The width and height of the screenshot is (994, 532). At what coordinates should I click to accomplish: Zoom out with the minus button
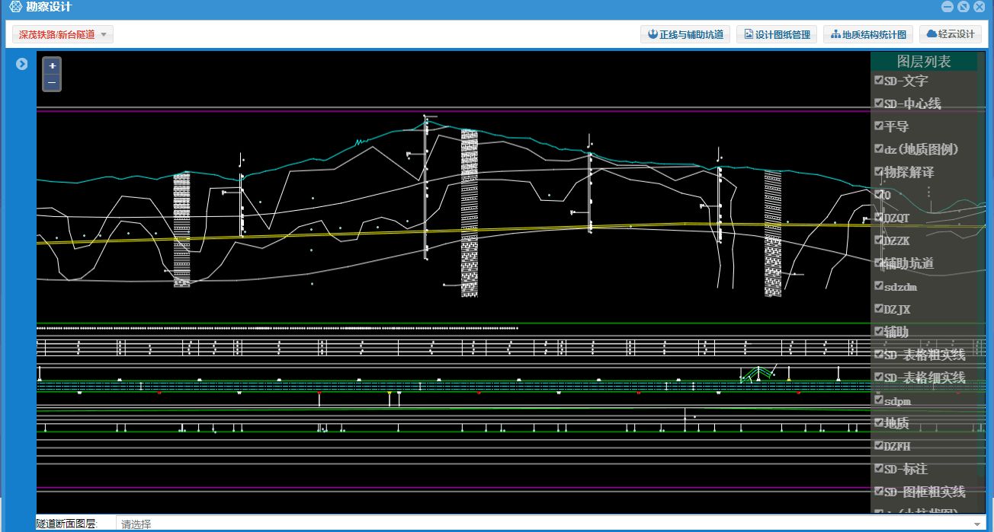[x=52, y=82]
